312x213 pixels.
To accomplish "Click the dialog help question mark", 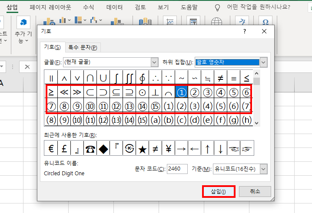I will (x=245, y=31).
